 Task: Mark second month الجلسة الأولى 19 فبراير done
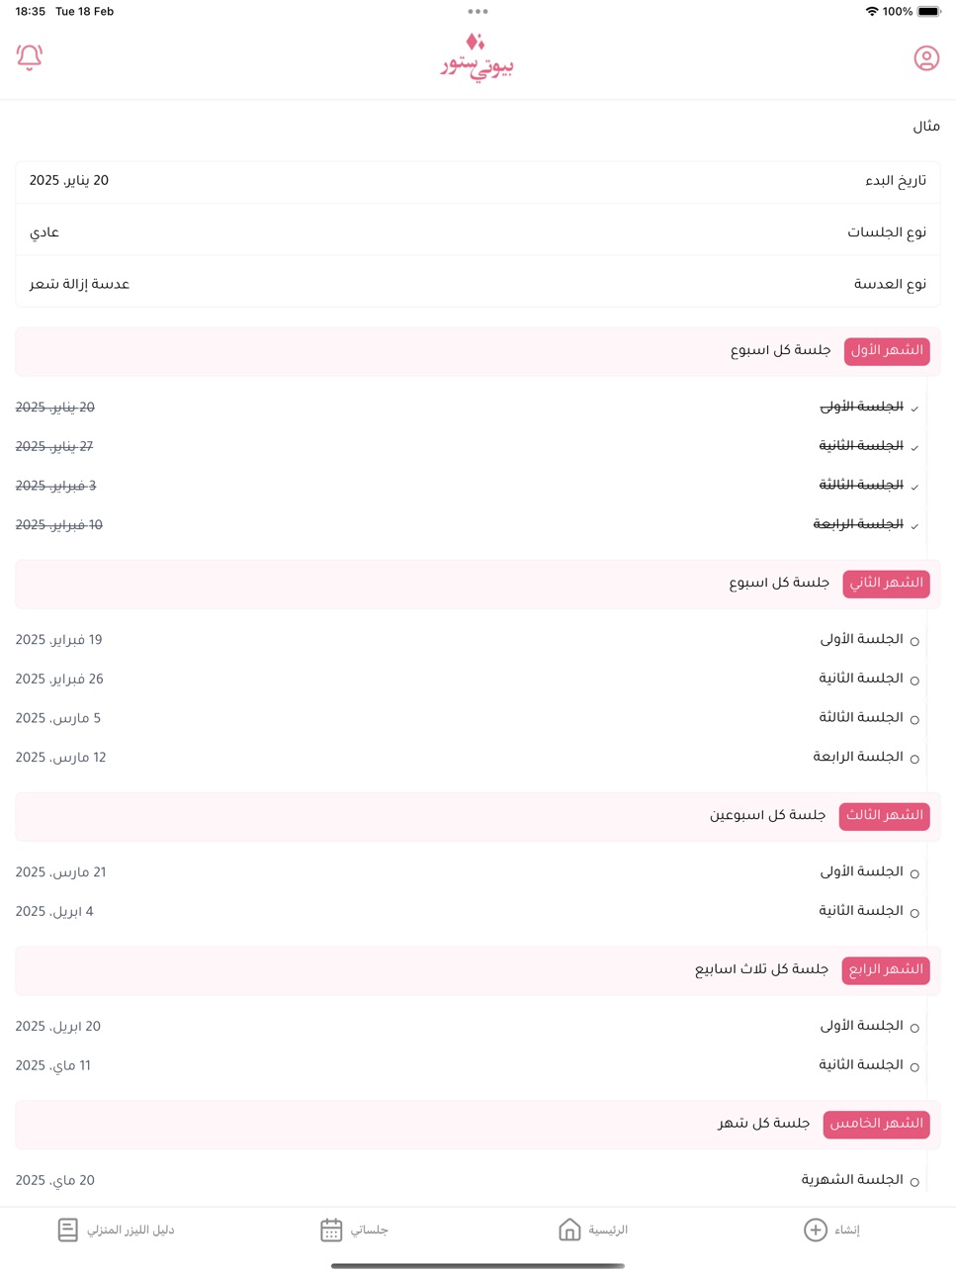pyautogui.click(x=914, y=641)
